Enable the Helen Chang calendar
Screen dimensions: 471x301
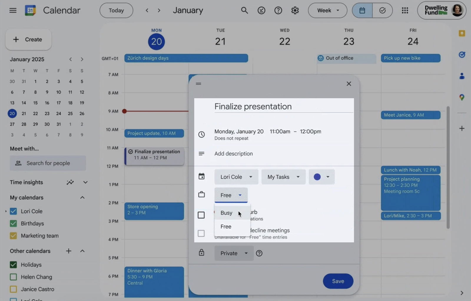[13, 277]
